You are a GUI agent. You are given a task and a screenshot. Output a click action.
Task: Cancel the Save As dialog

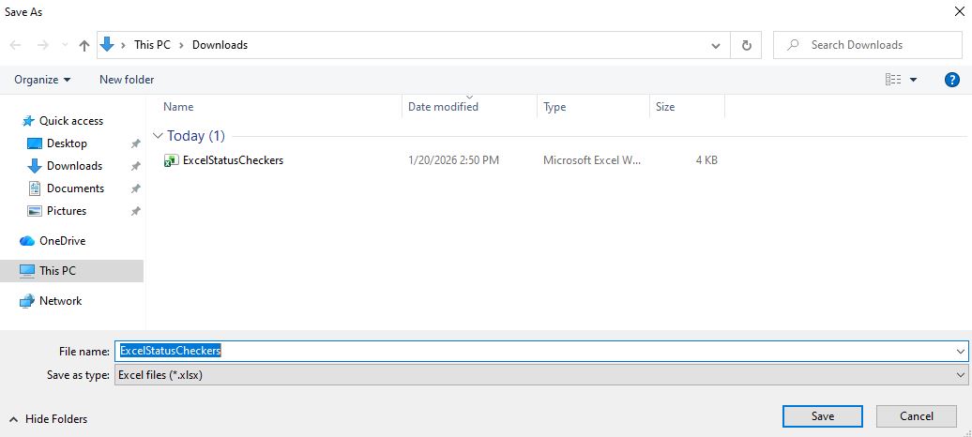point(917,416)
